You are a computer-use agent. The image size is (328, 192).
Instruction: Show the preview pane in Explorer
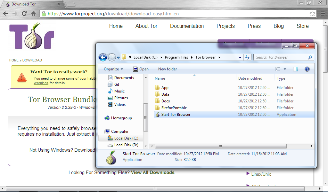(x=295, y=69)
